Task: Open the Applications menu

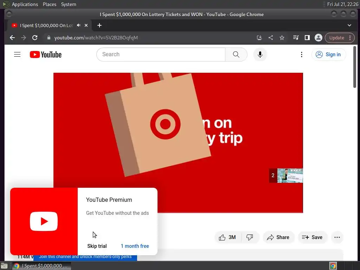Action: (x=25, y=4)
